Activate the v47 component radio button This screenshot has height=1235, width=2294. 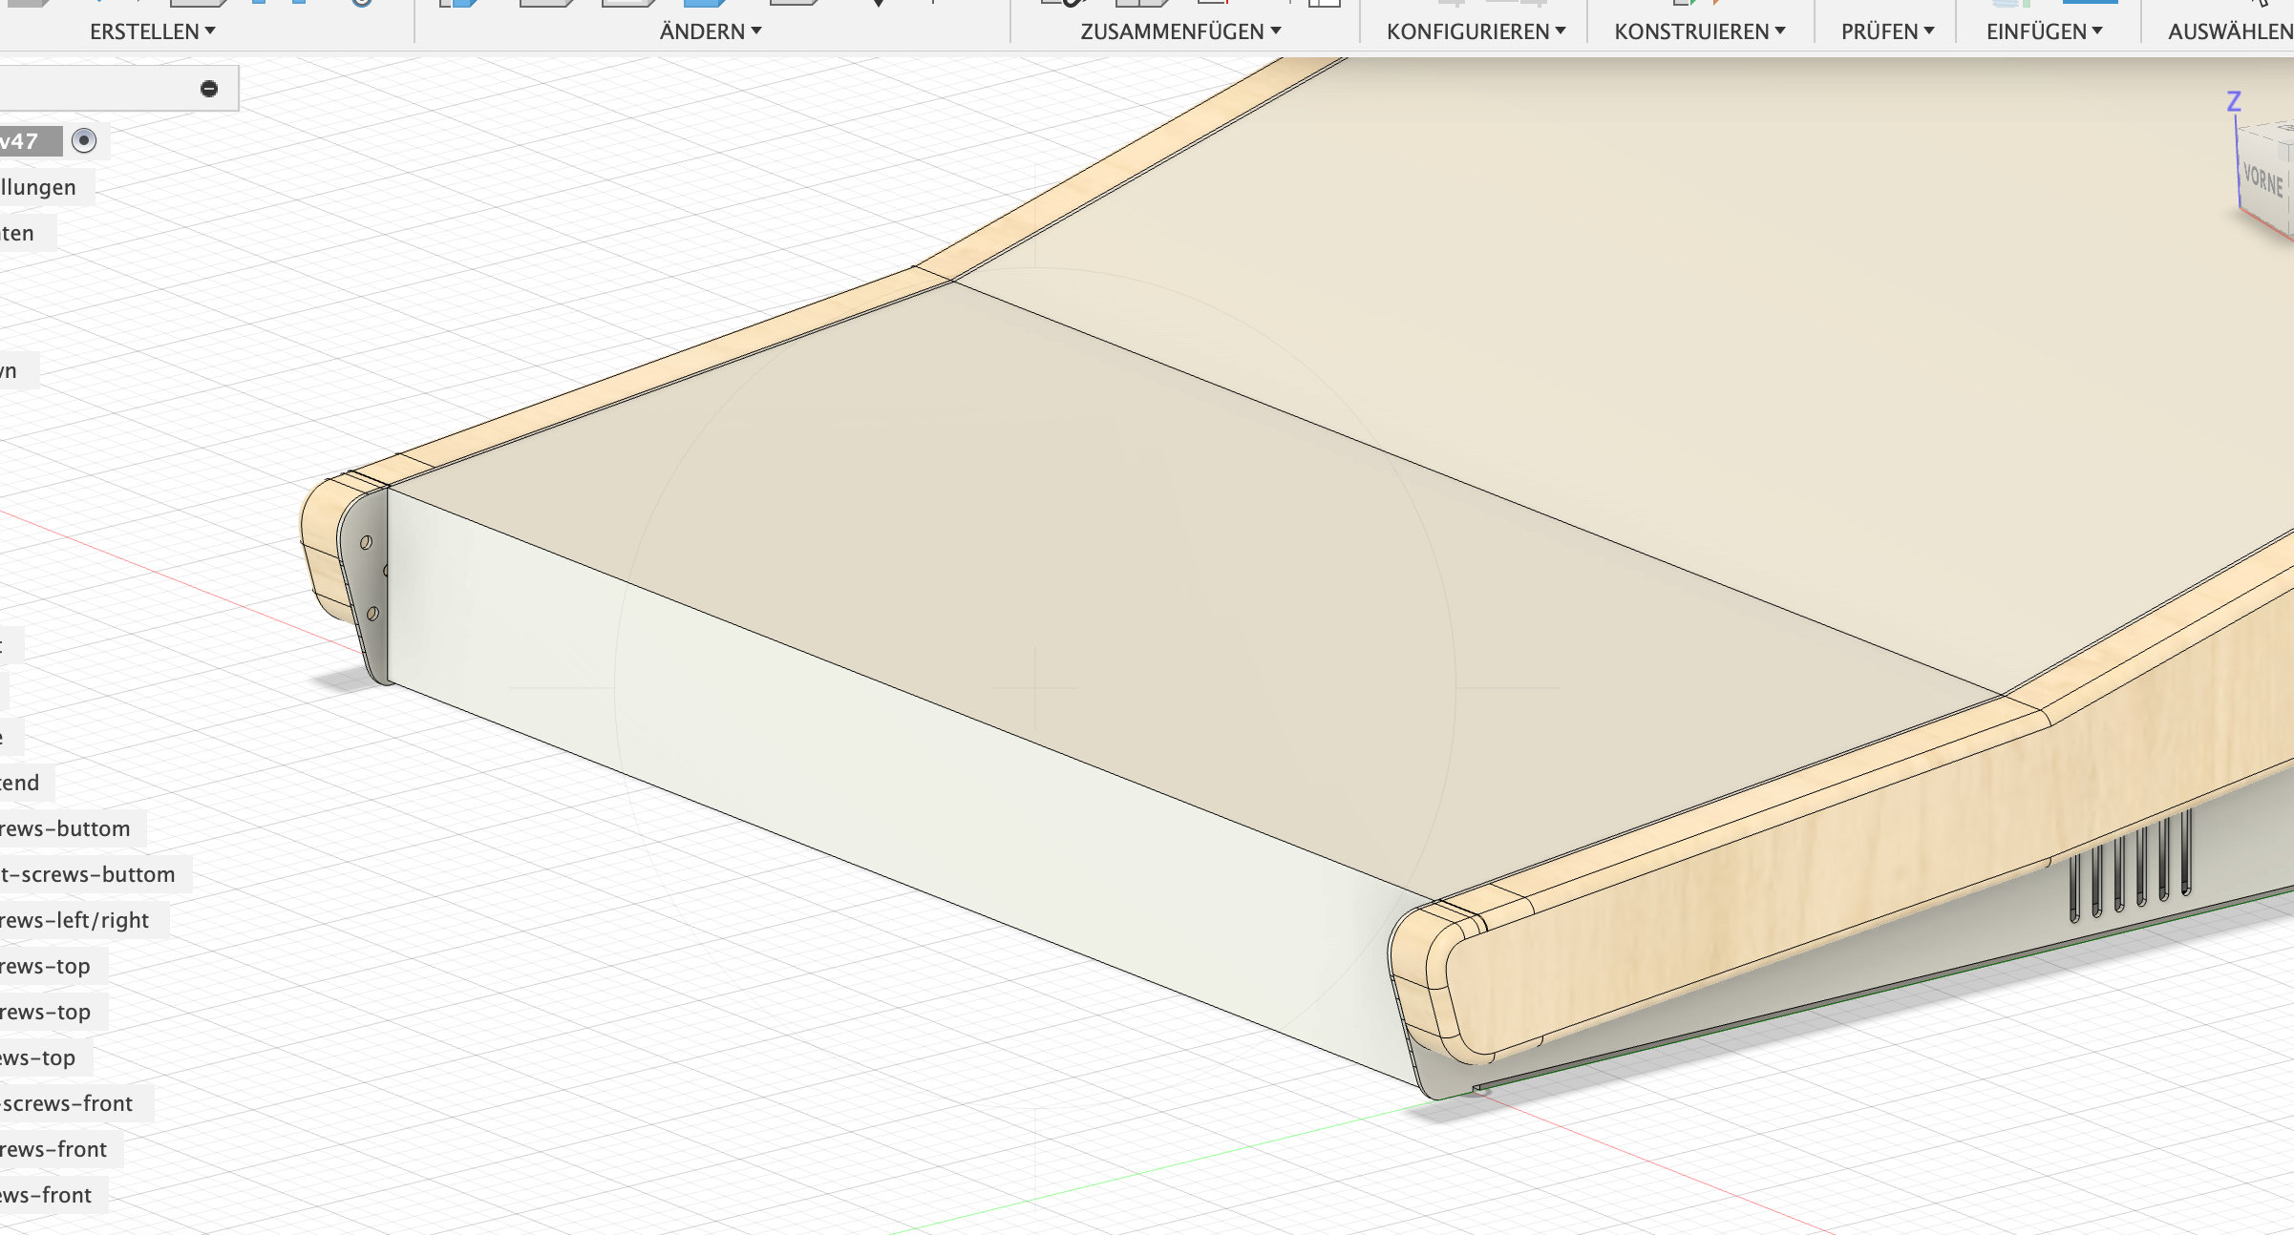pyautogui.click(x=84, y=141)
